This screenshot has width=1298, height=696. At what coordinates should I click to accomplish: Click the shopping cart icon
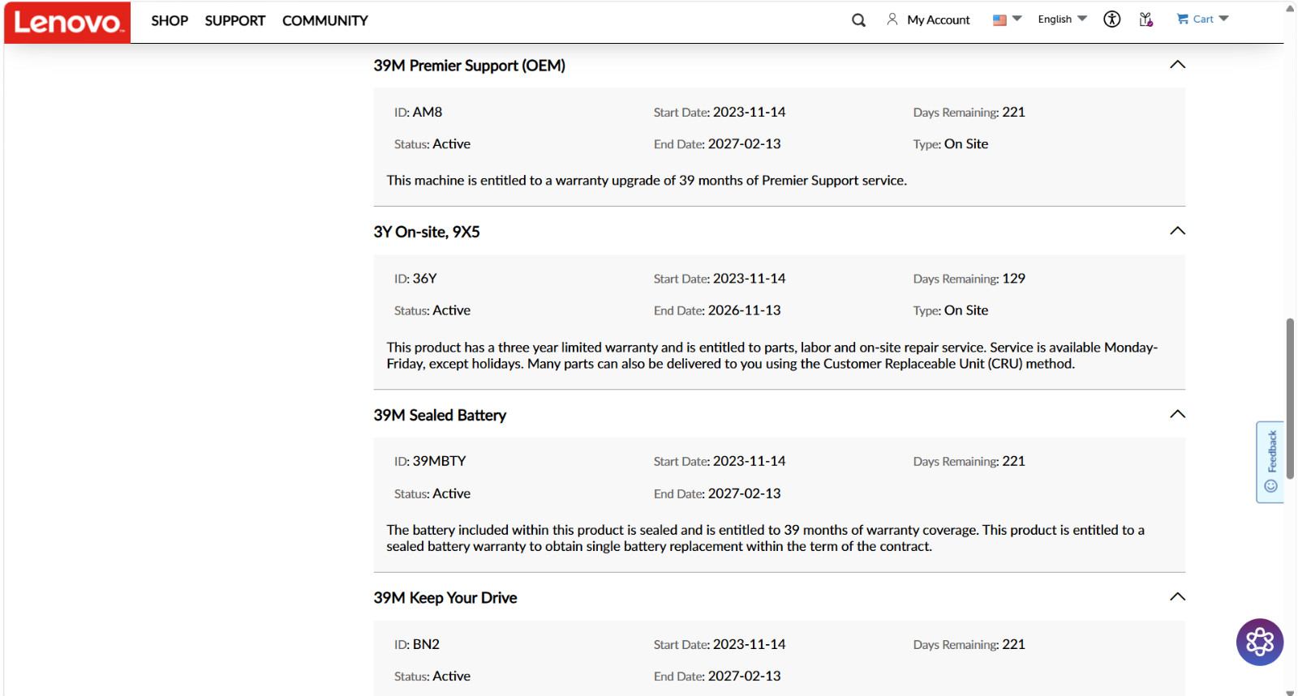(x=1183, y=19)
